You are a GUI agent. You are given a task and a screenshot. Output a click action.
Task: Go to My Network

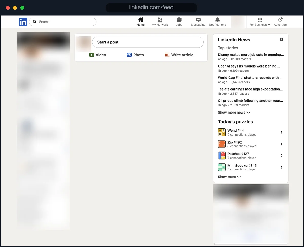coord(160,22)
